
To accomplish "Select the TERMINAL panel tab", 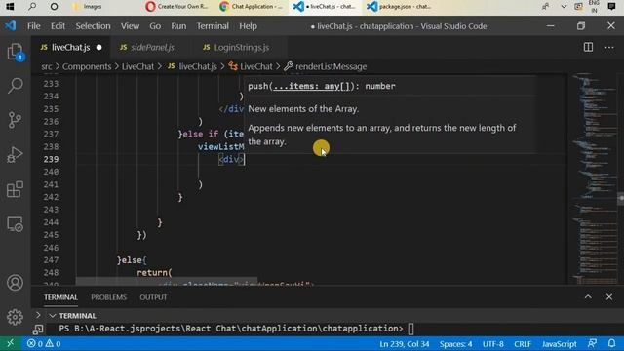I will 60,297.
